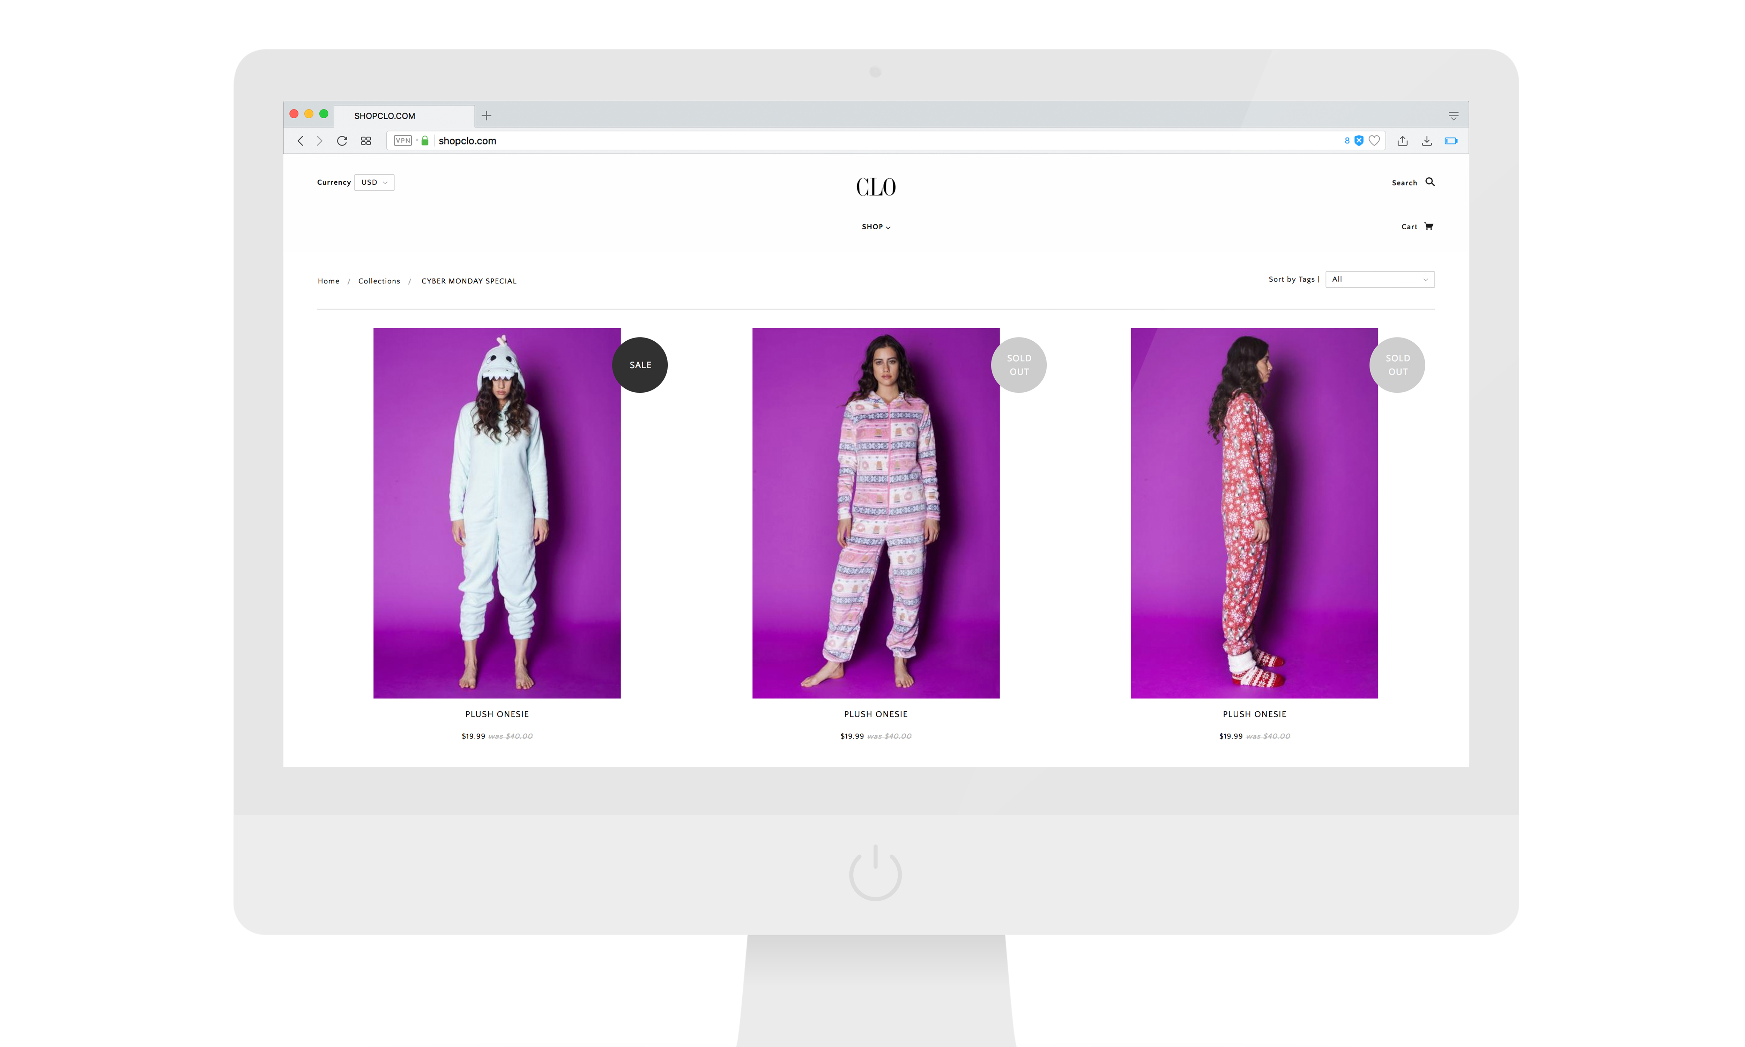Image resolution: width=1745 pixels, height=1047 pixels.
Task: Go to Home breadcrumb link
Action: pos(328,281)
